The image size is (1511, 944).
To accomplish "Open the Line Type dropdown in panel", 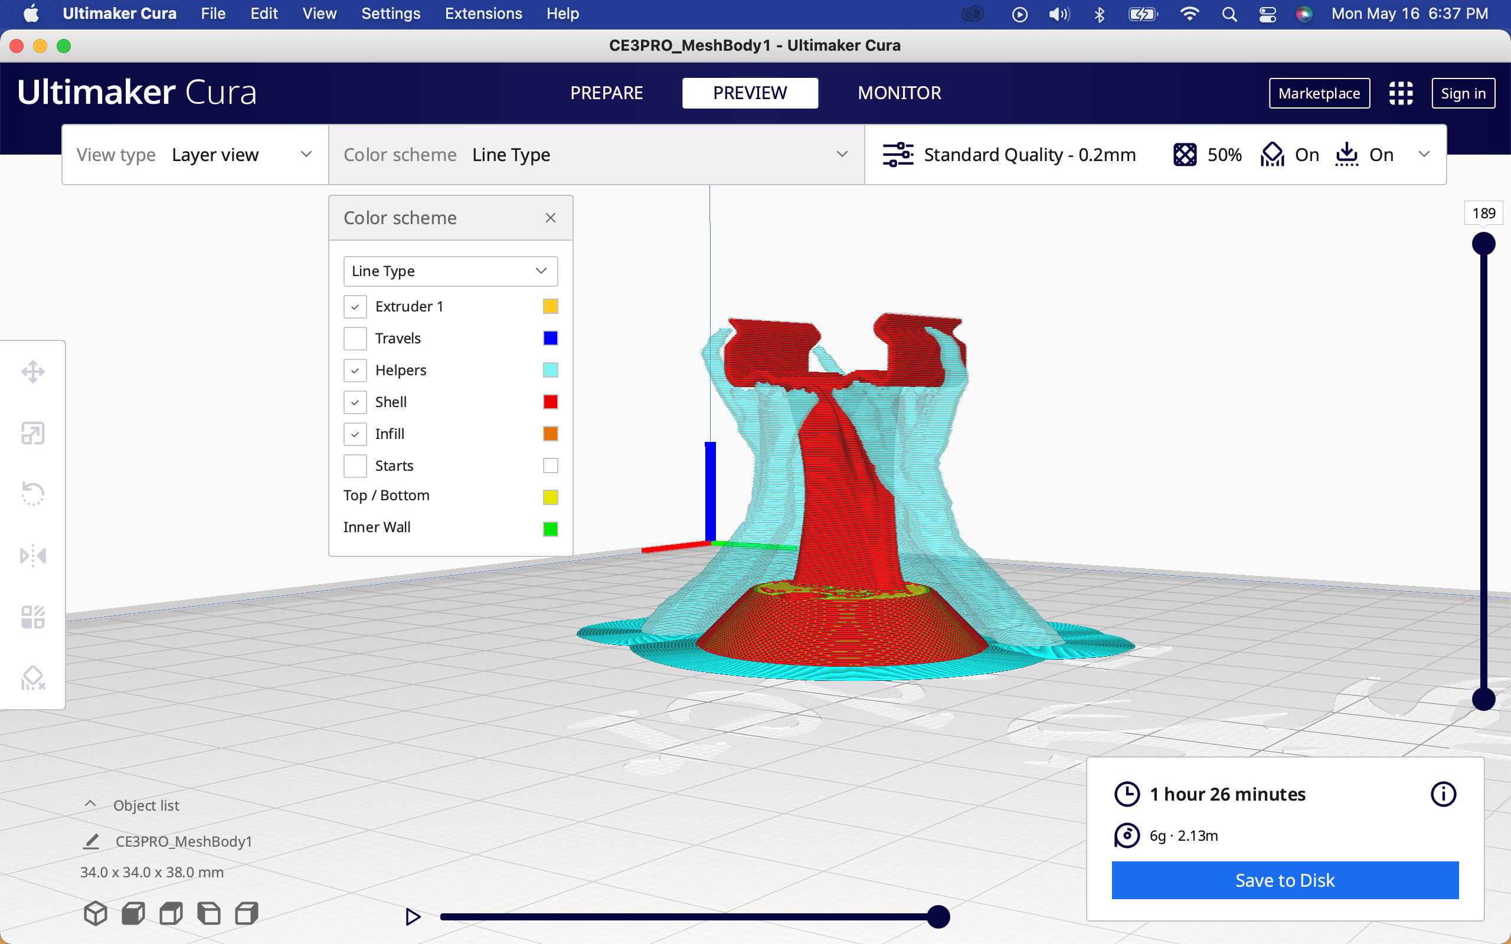I will 450,271.
